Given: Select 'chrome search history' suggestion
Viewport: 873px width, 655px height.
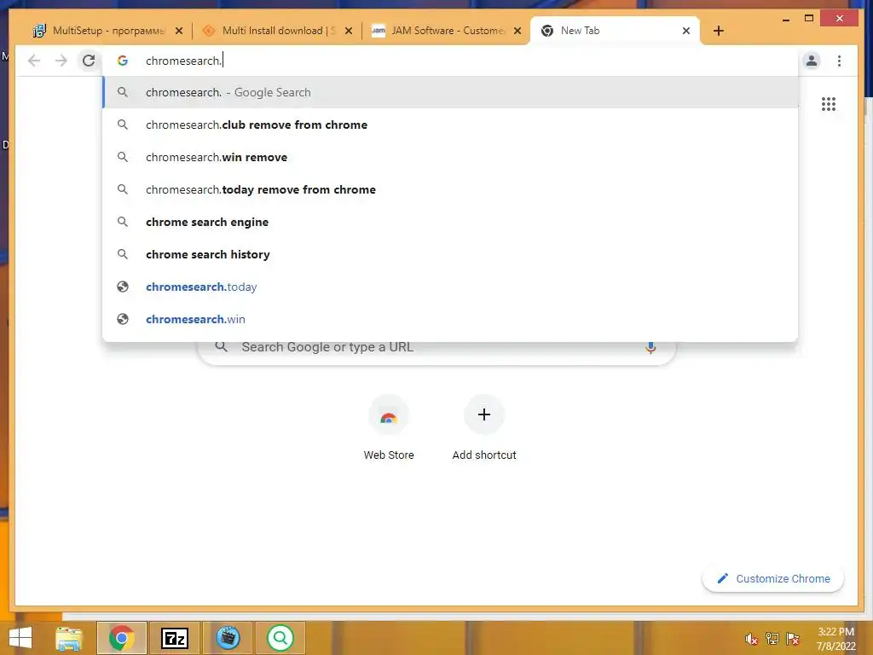Looking at the screenshot, I should (450, 254).
